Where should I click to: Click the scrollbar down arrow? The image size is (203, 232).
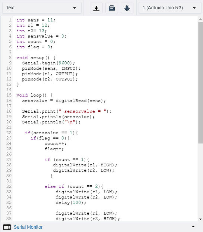[x=200, y=219]
